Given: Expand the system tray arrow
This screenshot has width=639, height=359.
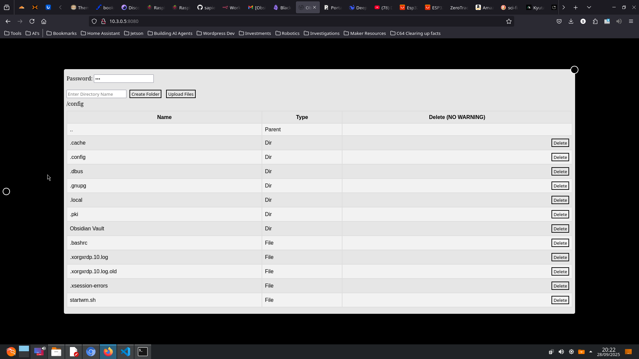Looking at the screenshot, I should [591, 352].
